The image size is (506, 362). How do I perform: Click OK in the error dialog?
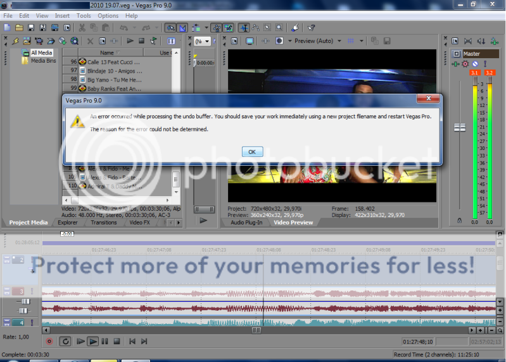pos(252,151)
